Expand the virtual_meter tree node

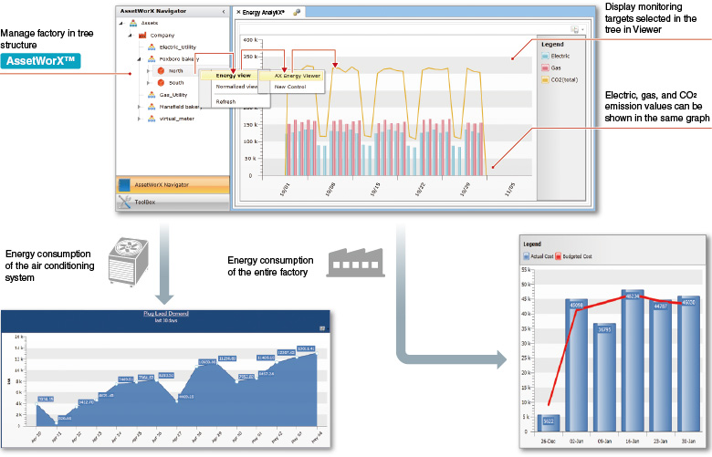140,118
